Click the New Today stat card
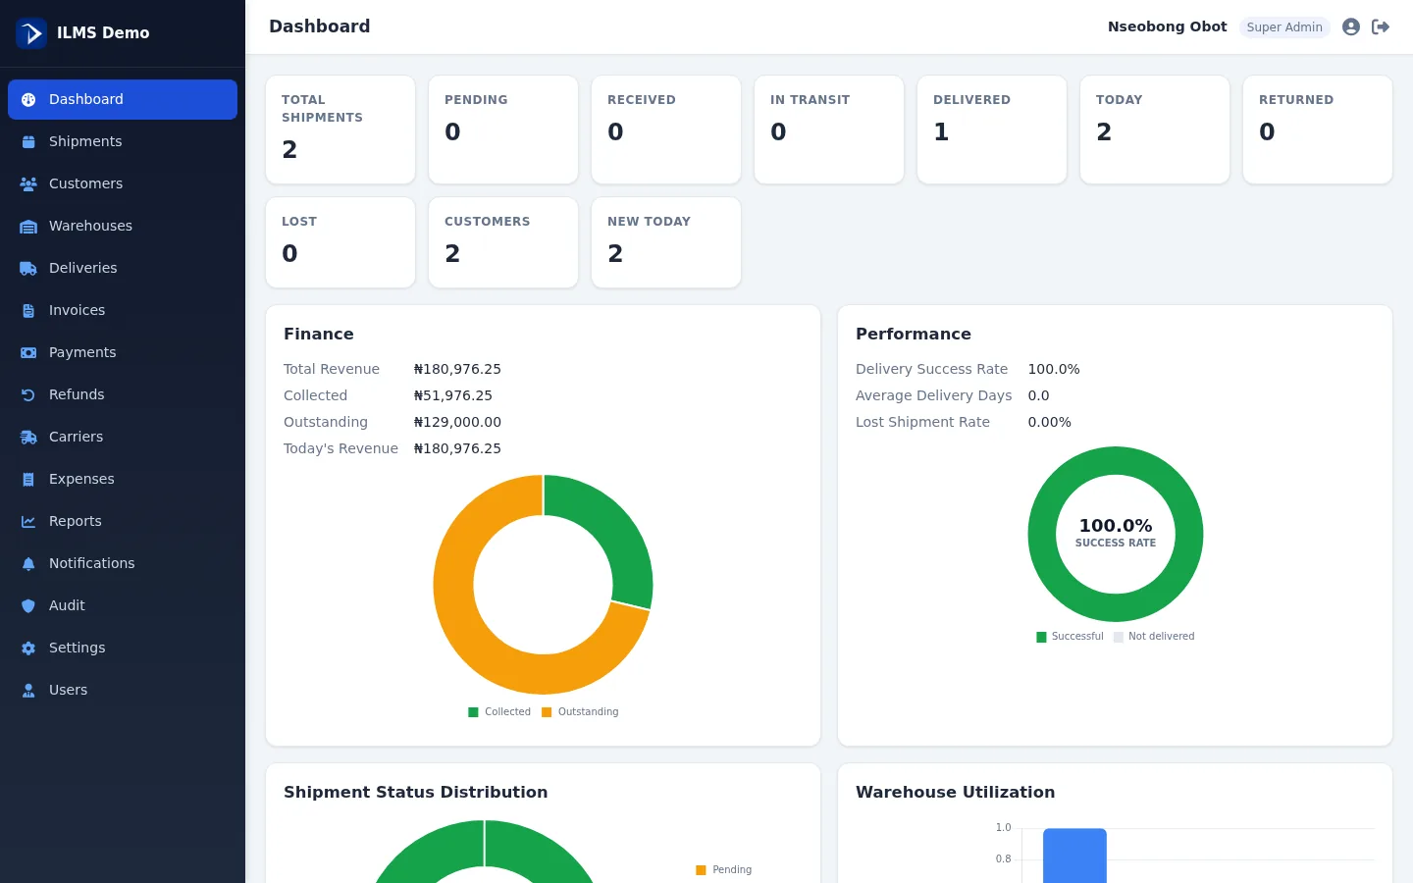The image size is (1413, 883). tap(666, 242)
